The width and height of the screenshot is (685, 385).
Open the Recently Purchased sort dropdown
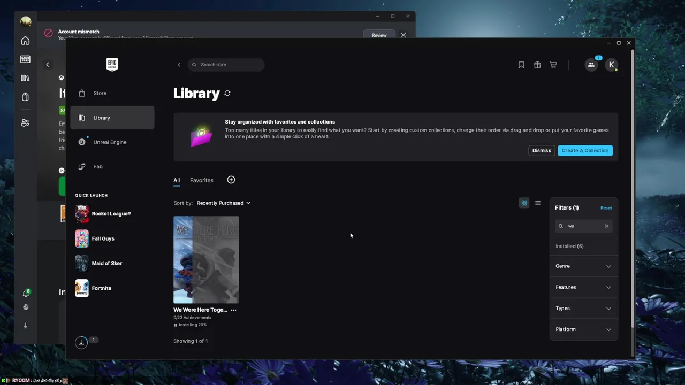(x=223, y=203)
